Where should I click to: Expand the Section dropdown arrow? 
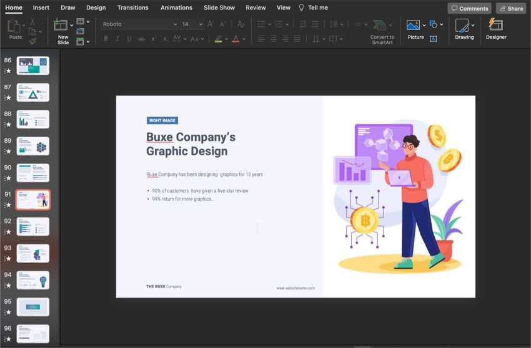pyautogui.click(x=88, y=42)
